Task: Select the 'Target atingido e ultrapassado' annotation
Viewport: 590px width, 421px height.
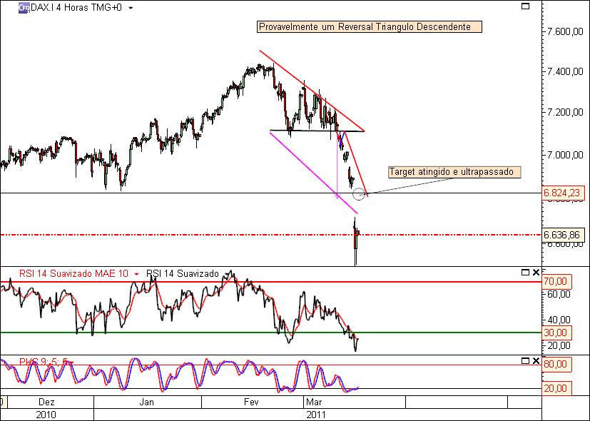Action: click(454, 172)
